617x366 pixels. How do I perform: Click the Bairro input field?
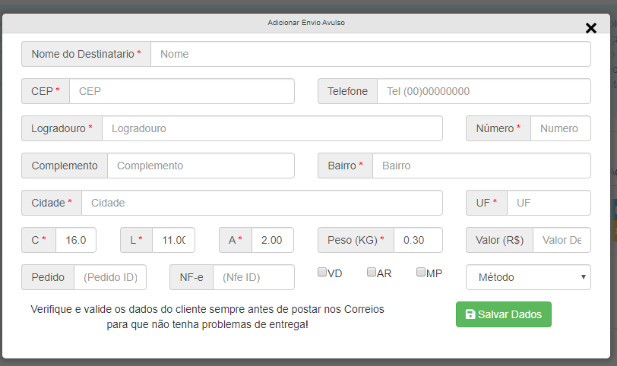point(481,166)
